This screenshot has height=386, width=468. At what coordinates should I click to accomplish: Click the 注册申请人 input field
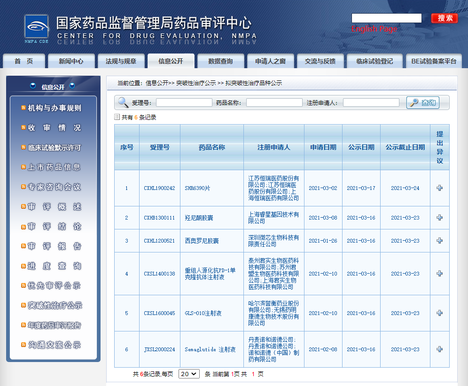pyautogui.click(x=371, y=102)
